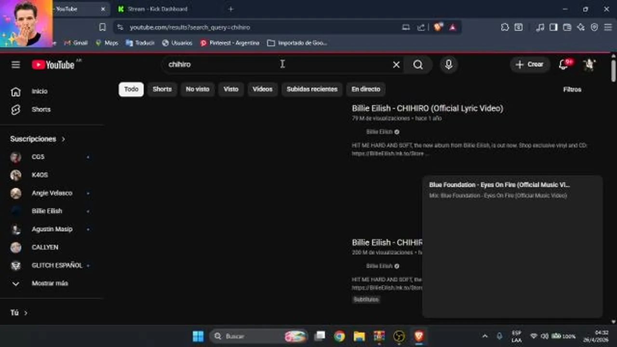The height and width of the screenshot is (347, 617).
Task: Click the share page icon in address bar
Action: point(421,27)
